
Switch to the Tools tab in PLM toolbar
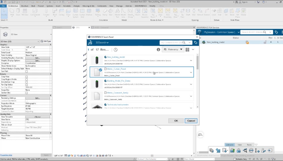click(249, 145)
